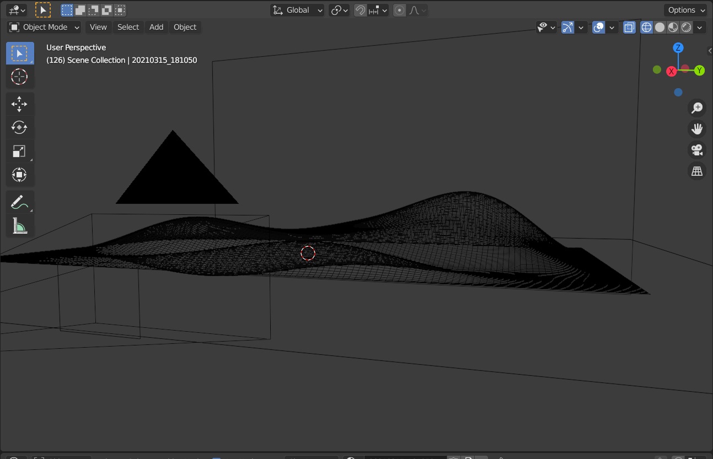Image resolution: width=713 pixels, height=459 pixels.
Task: Click the pan view hand button
Action: 697,129
